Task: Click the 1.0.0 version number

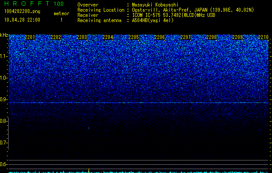Action: click(x=59, y=3)
